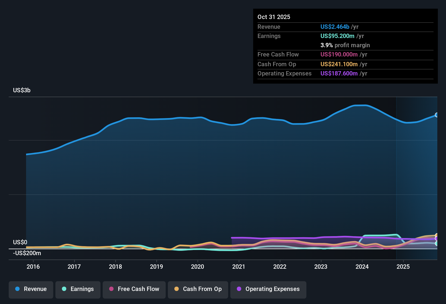This screenshot has height=304, width=446.
Task: Click the purple Operating Expenses dot icon
Action: click(x=239, y=289)
